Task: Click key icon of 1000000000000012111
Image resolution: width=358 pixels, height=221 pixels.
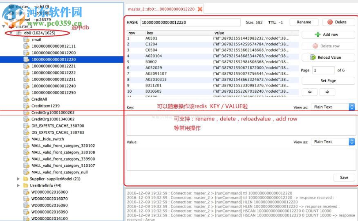Action: (x=27, y=46)
